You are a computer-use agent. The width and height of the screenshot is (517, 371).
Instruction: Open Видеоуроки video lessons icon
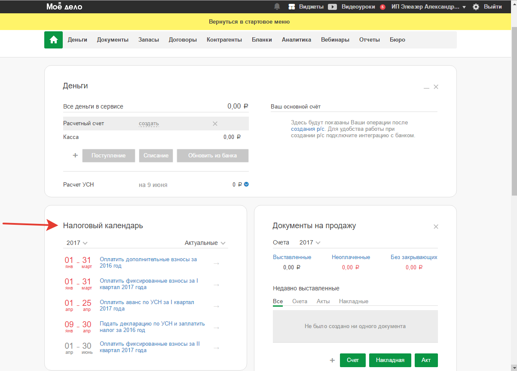pos(332,7)
